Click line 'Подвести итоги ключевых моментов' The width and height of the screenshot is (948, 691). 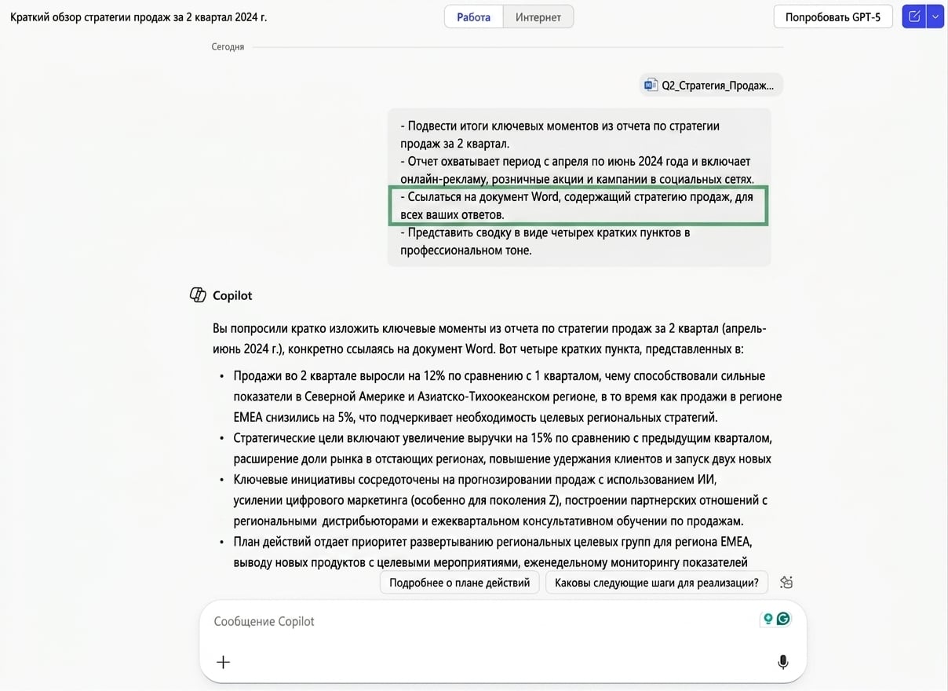click(x=560, y=134)
